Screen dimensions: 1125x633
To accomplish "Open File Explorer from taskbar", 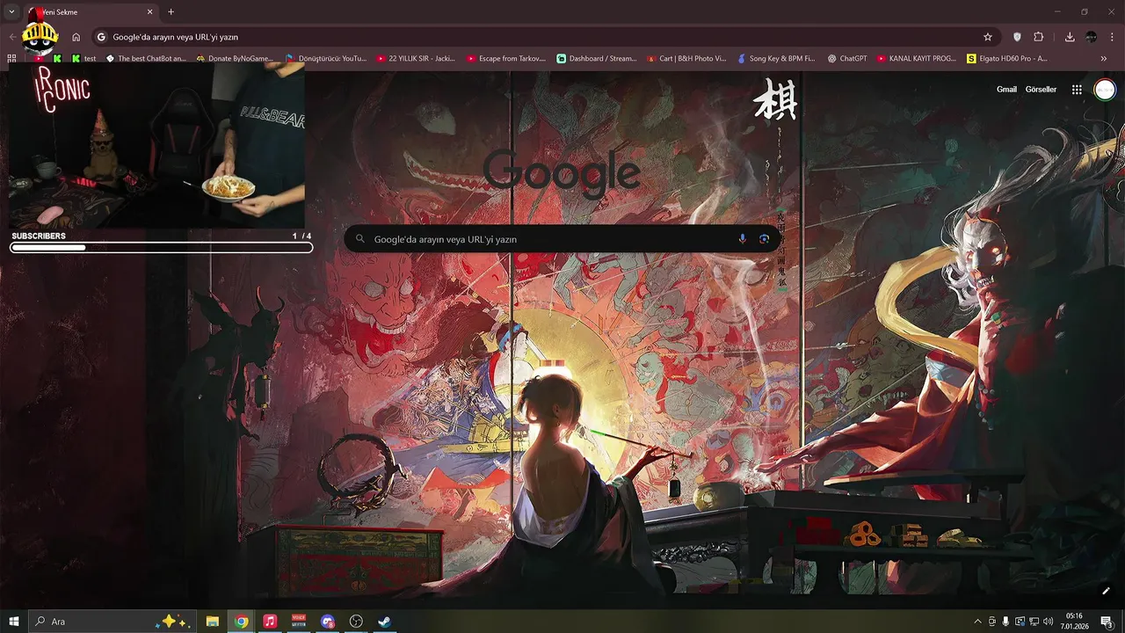I will (213, 622).
